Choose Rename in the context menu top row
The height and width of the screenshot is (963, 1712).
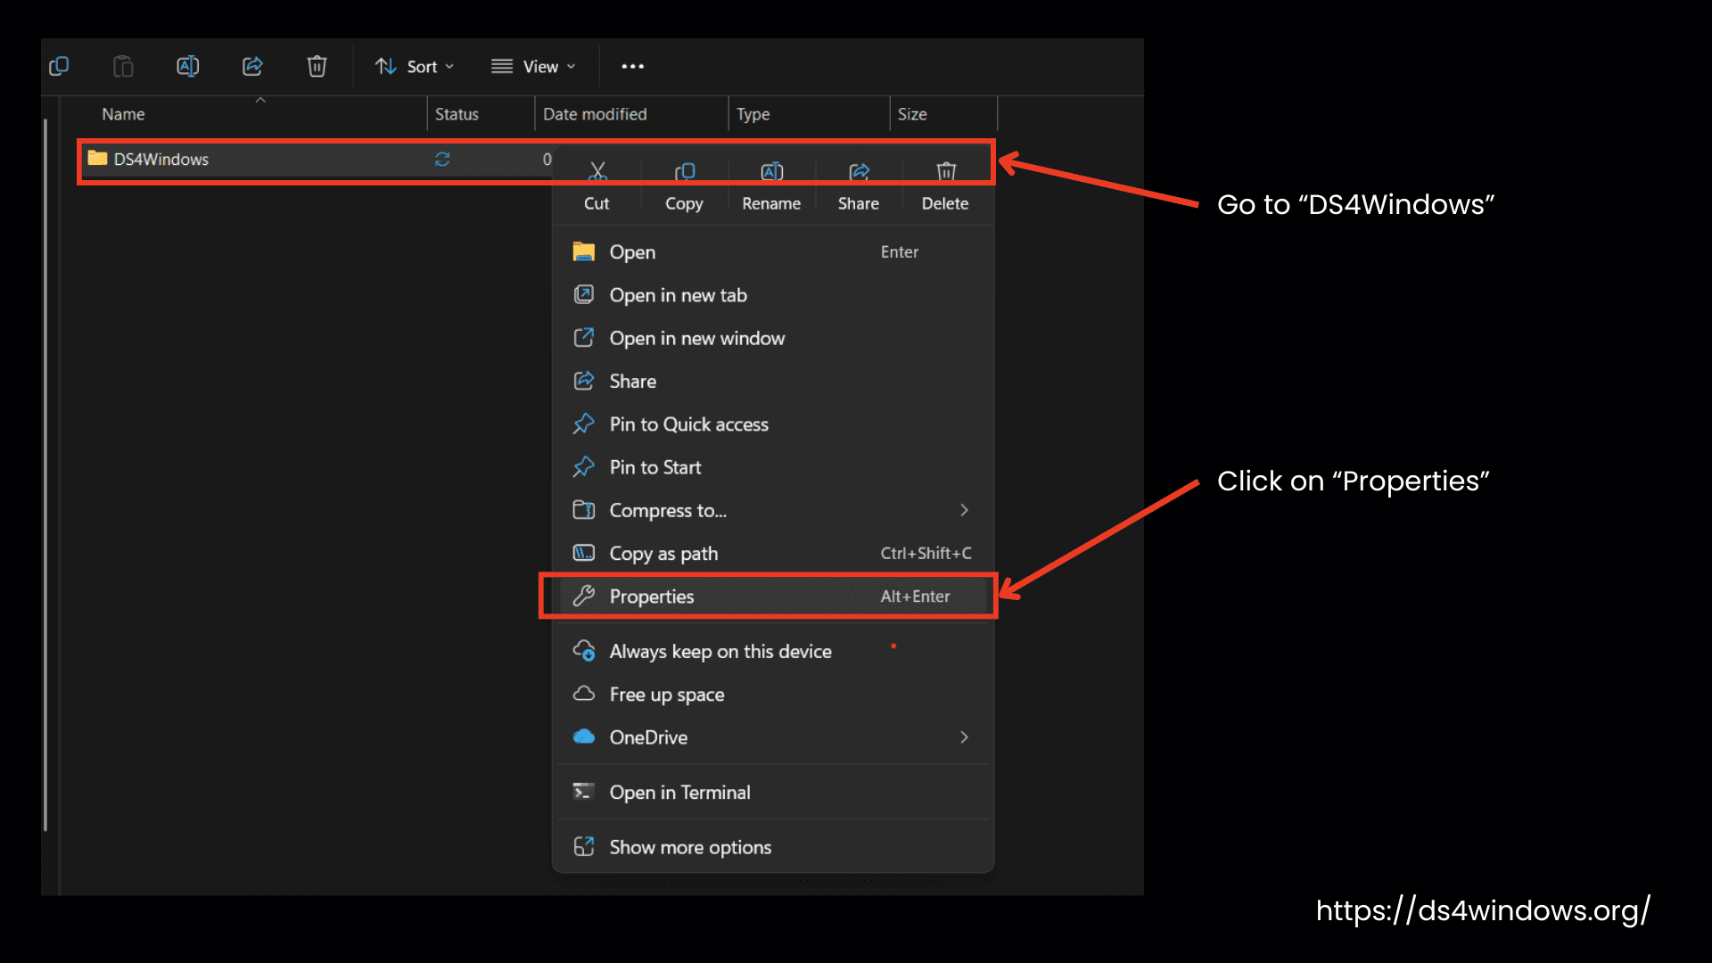coord(771,187)
